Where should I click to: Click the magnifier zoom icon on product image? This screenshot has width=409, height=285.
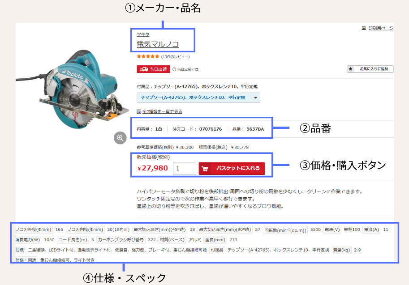tap(120, 138)
